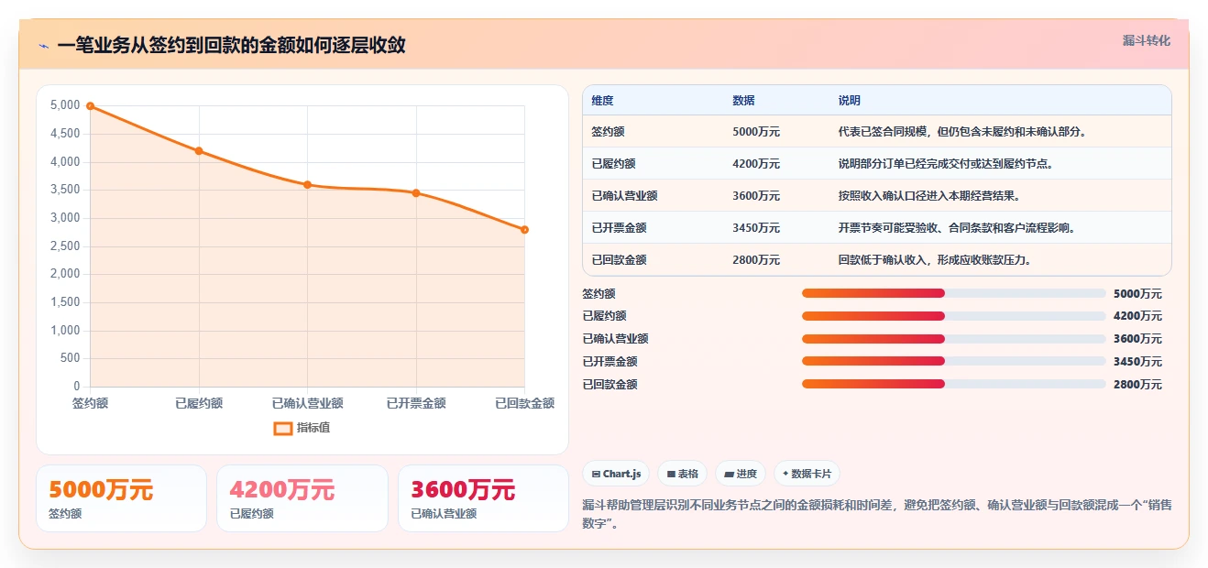The width and height of the screenshot is (1208, 568).
Task: Click the 已确认营业额 label on the chart x-axis
Action: tap(307, 403)
